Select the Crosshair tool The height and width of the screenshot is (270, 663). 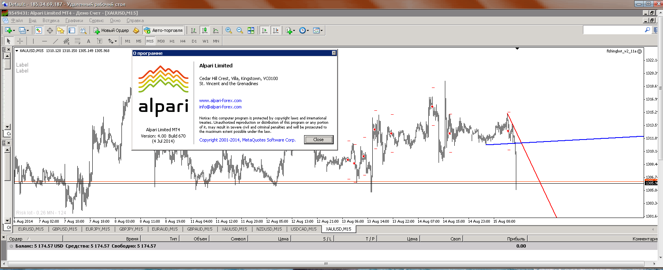(20, 41)
